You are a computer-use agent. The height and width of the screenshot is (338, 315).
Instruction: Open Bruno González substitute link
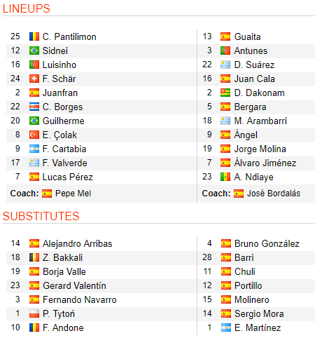tap(267, 244)
